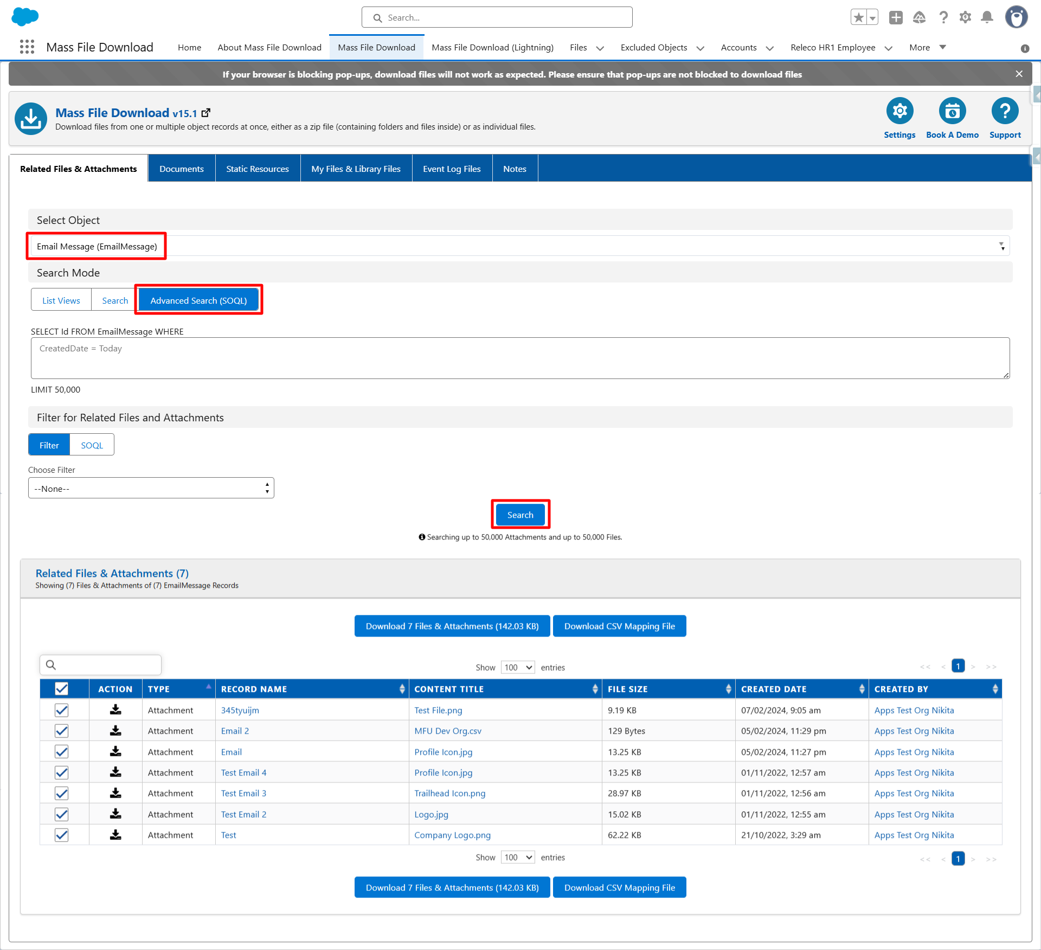Click the SOQL query text area

point(519,358)
